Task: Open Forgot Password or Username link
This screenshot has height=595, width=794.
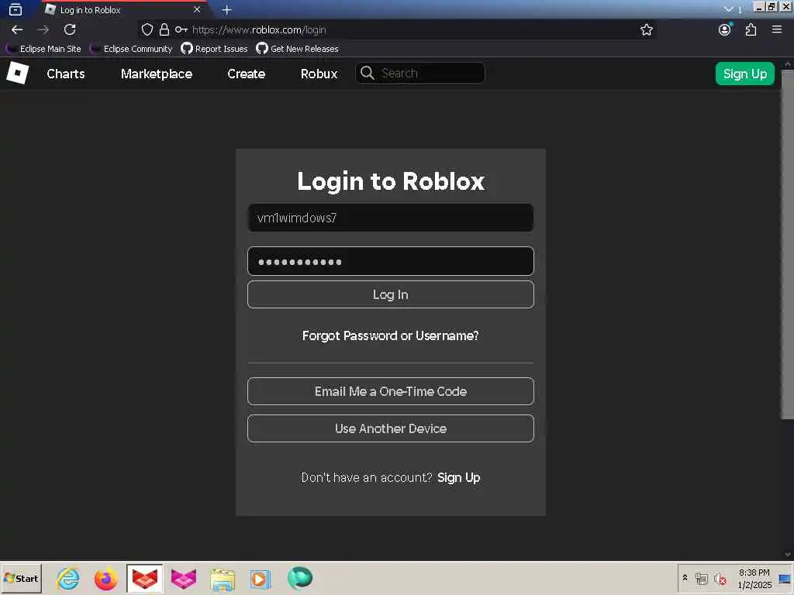Action: (391, 335)
